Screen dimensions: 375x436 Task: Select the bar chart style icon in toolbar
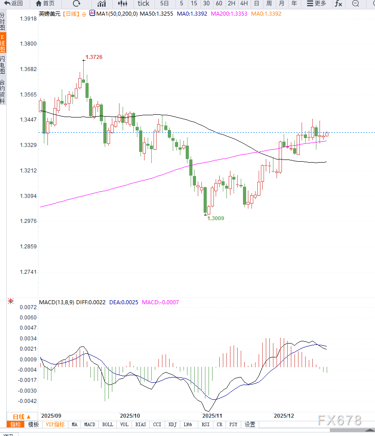click(x=101, y=4)
